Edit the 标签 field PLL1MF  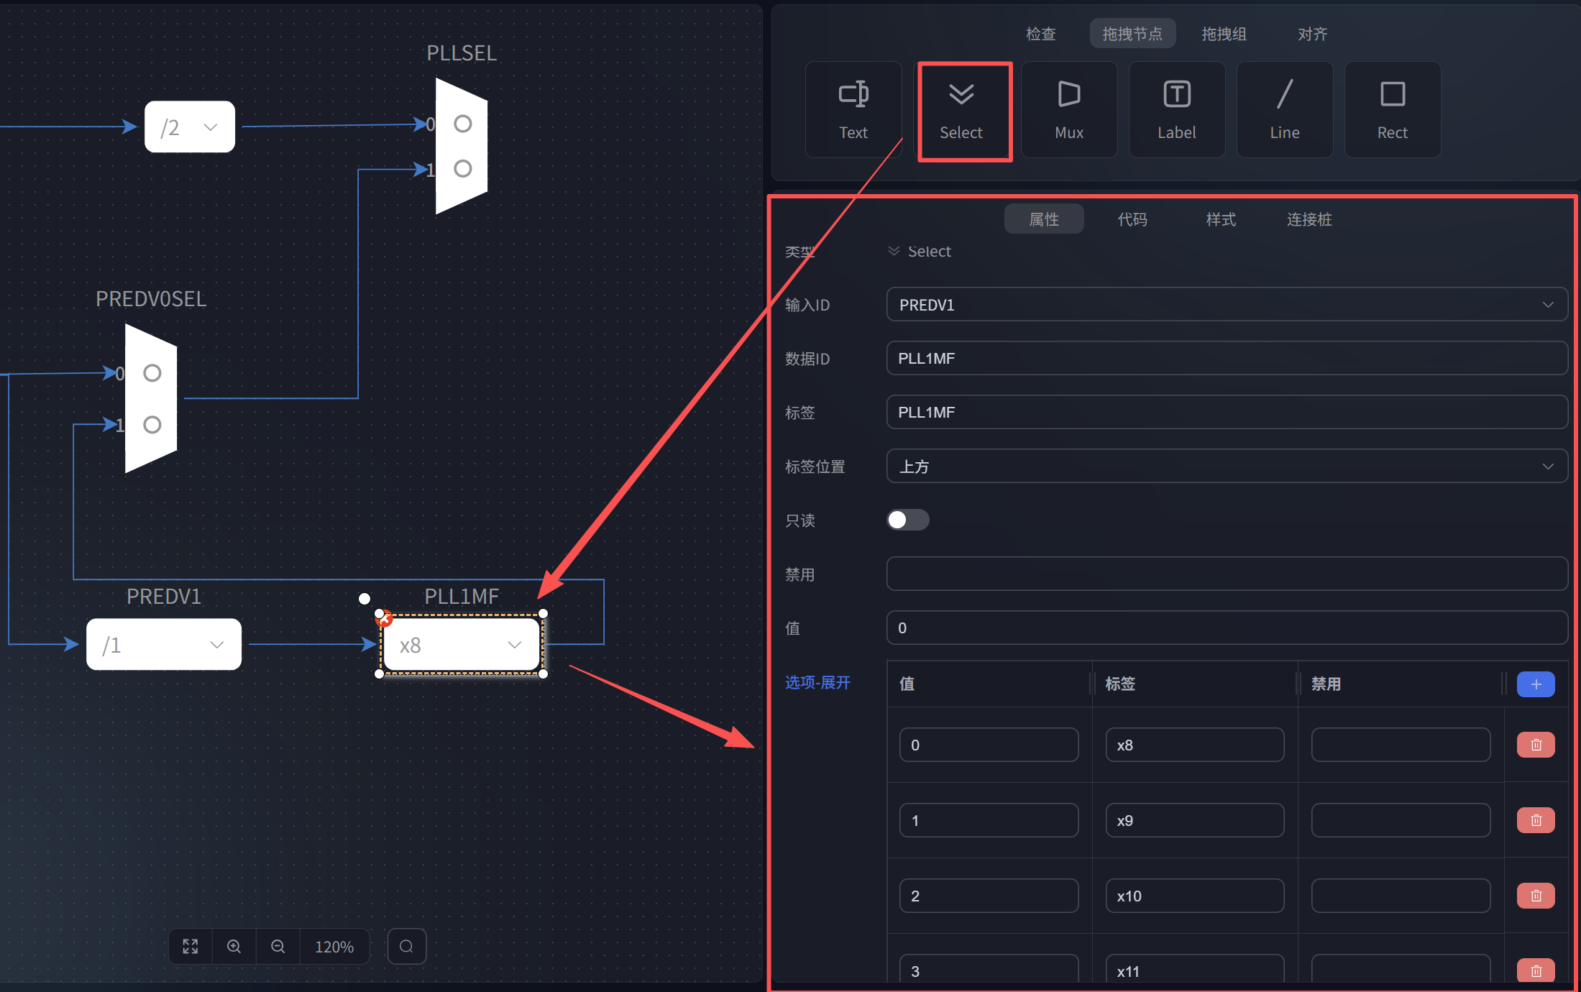point(1227,412)
